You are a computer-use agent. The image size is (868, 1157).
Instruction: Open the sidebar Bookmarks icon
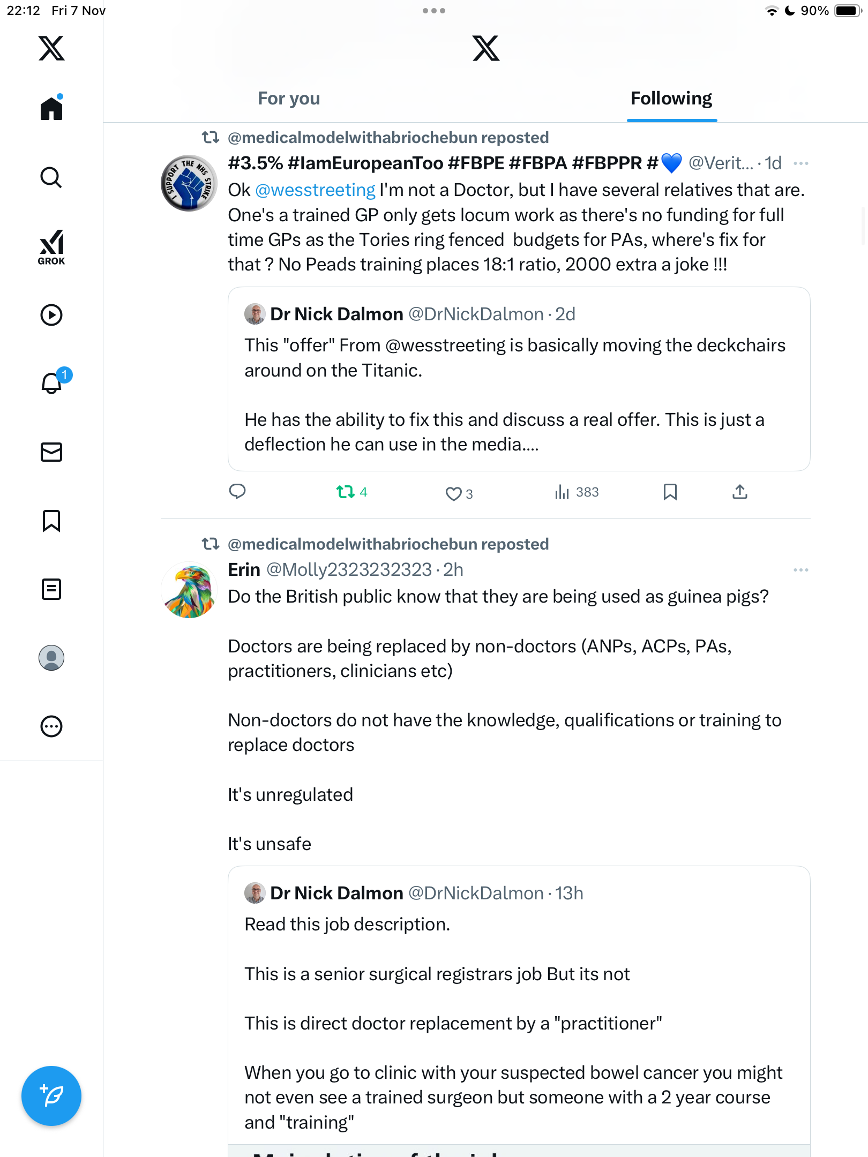click(51, 521)
